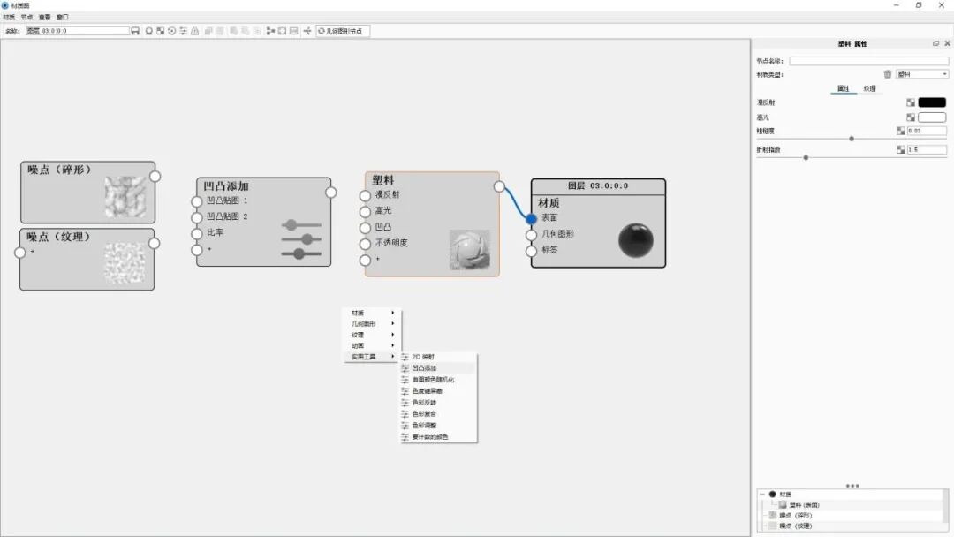The height and width of the screenshot is (537, 954).
Task: Click the 折射指数 texture map icon
Action: 900,148
